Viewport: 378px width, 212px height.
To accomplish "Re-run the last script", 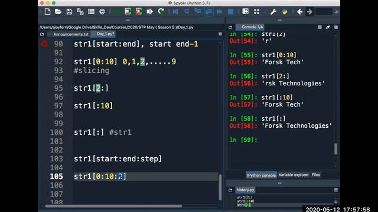I will click(161, 11).
